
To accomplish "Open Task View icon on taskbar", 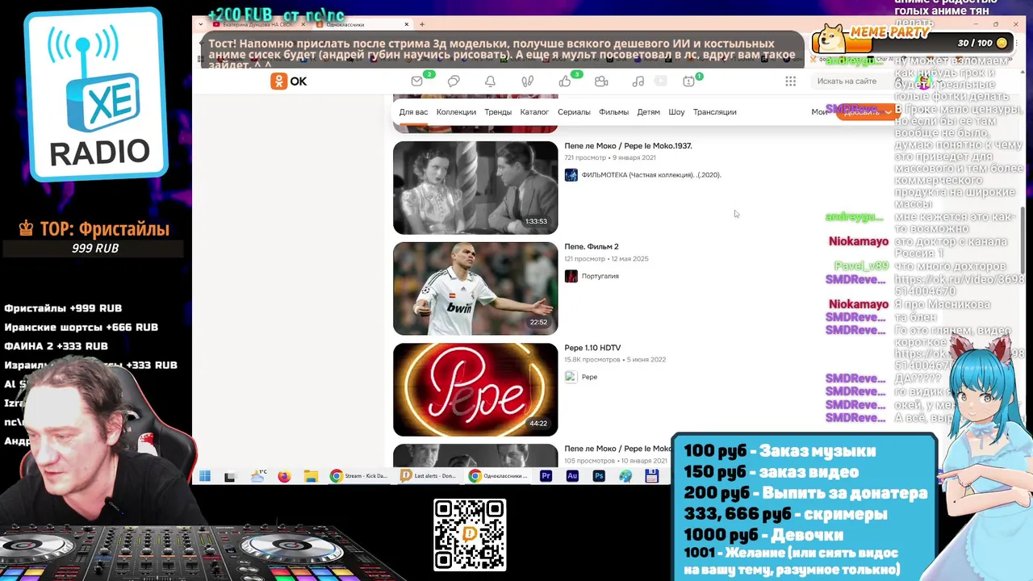I will [230, 476].
